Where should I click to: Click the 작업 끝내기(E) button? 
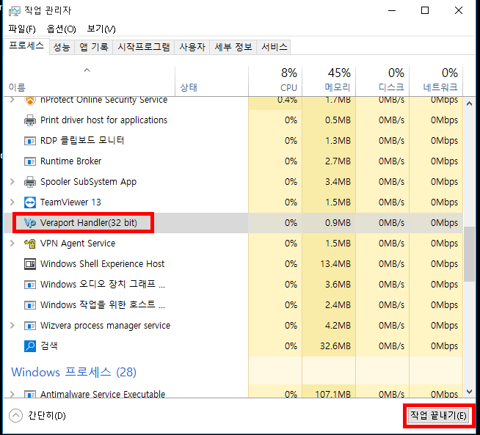tap(438, 415)
